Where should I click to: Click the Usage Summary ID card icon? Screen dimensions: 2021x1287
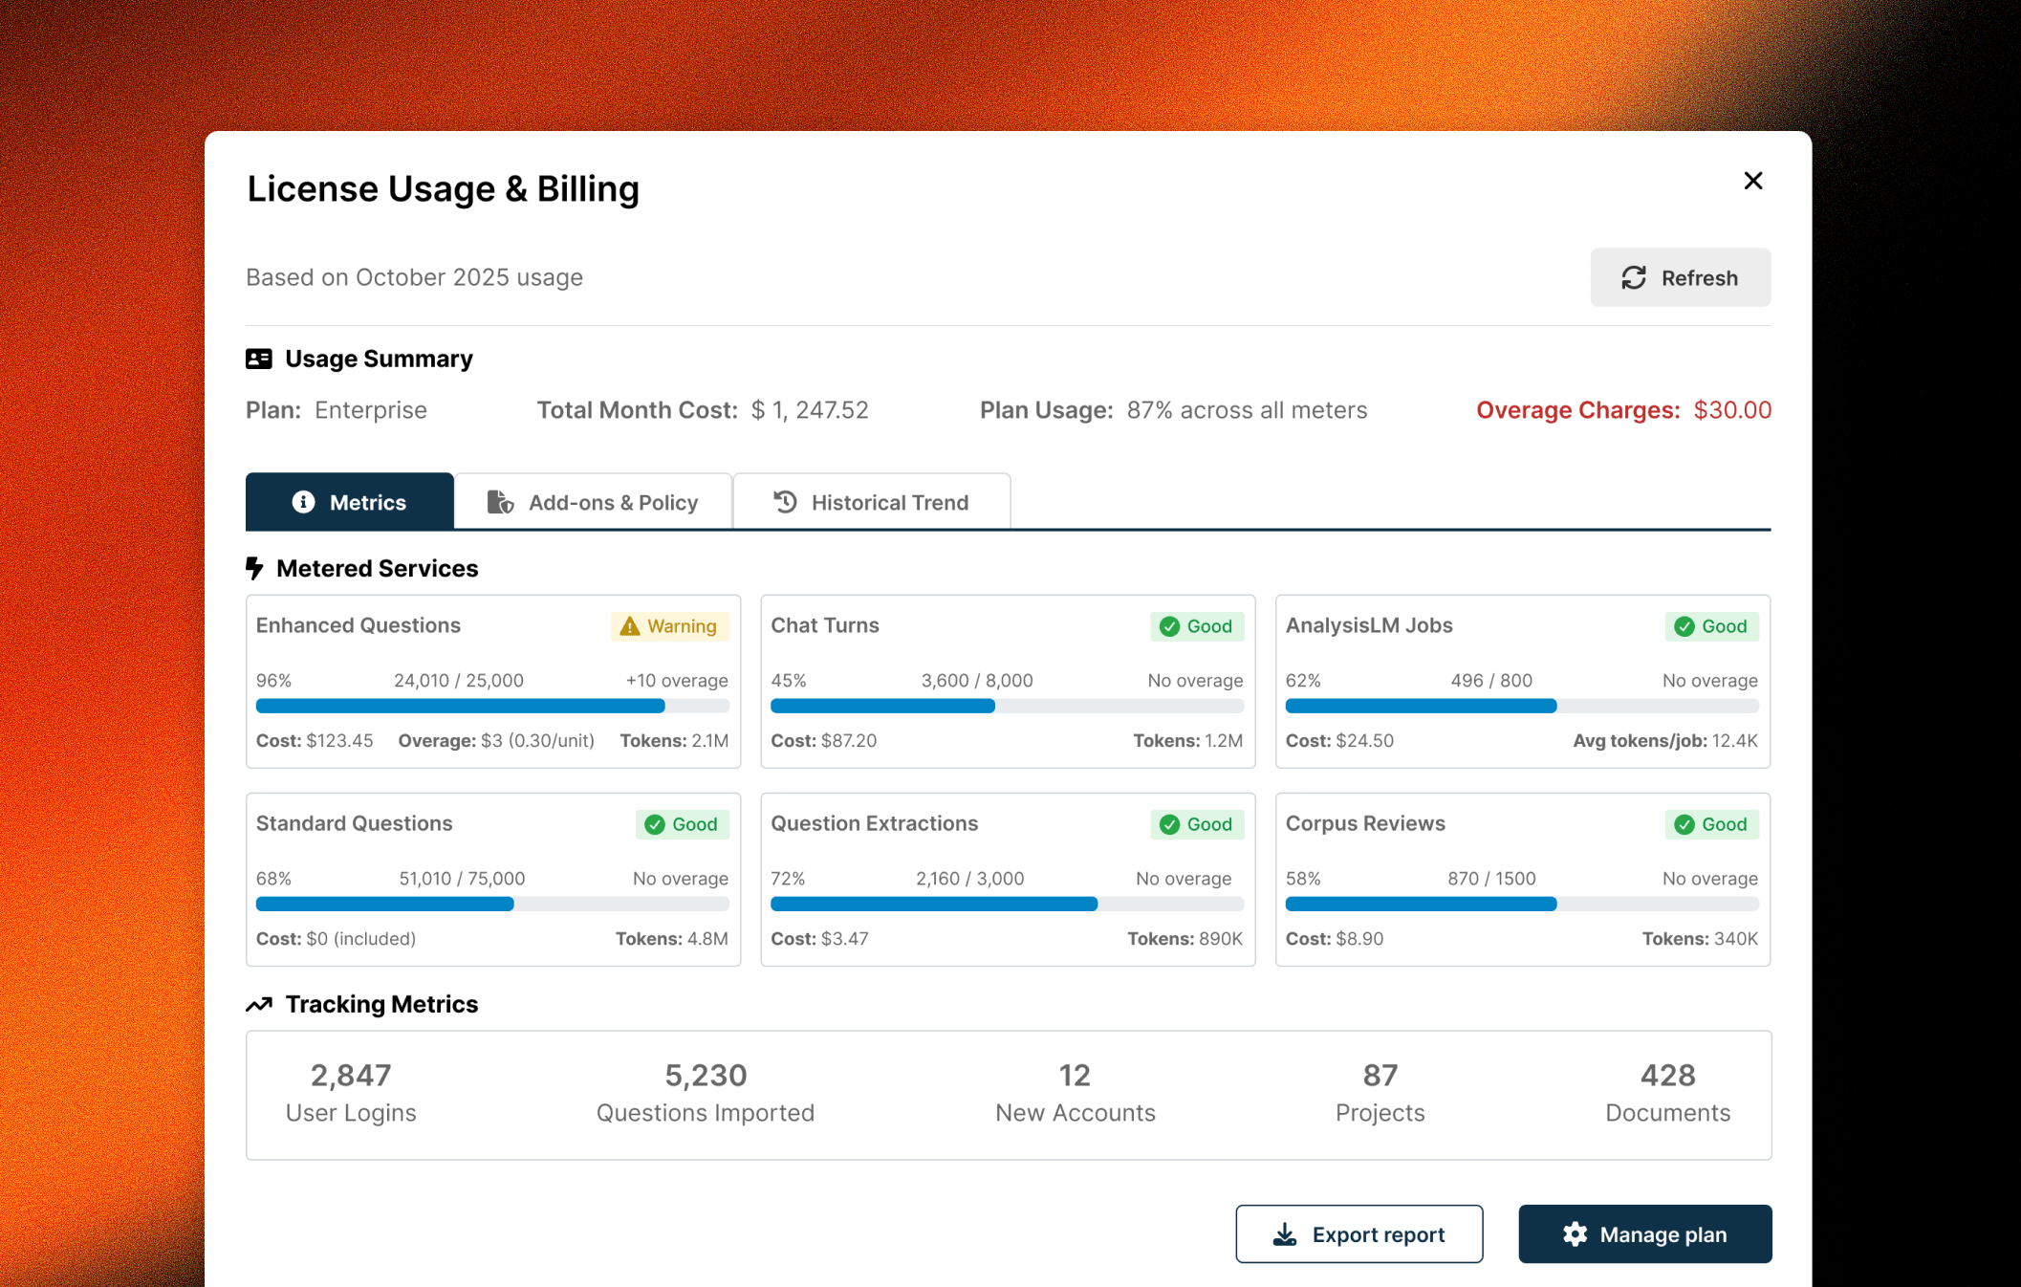pyautogui.click(x=258, y=359)
